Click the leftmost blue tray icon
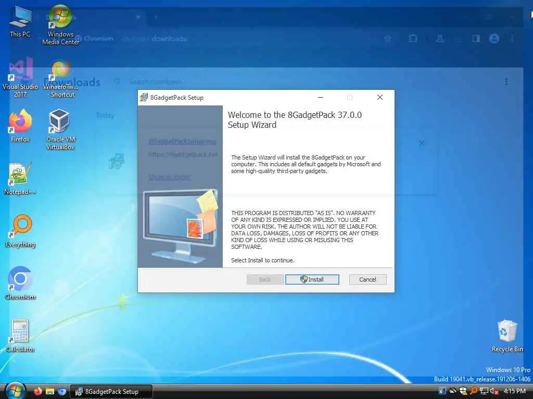This screenshot has width=533, height=399. coord(442,391)
